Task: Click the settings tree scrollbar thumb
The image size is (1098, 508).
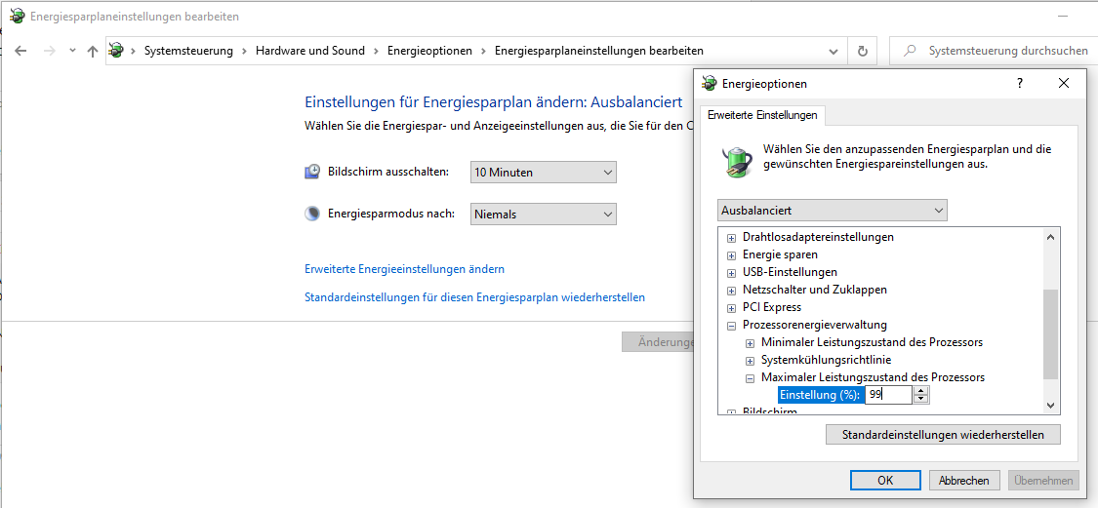Action: click(x=1049, y=334)
